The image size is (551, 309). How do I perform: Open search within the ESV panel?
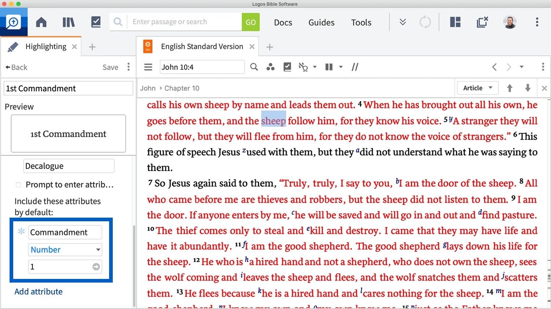[x=254, y=67]
